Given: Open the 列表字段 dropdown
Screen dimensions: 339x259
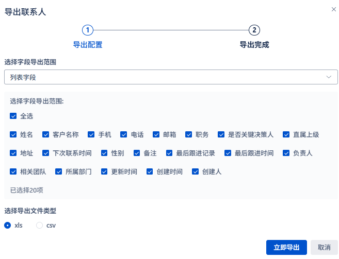Looking at the screenshot, I should [x=171, y=77].
